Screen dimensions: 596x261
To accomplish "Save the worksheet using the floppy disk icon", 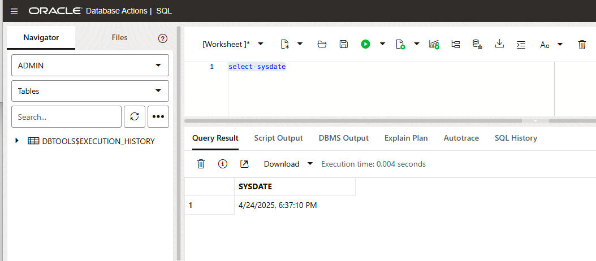I will click(343, 44).
